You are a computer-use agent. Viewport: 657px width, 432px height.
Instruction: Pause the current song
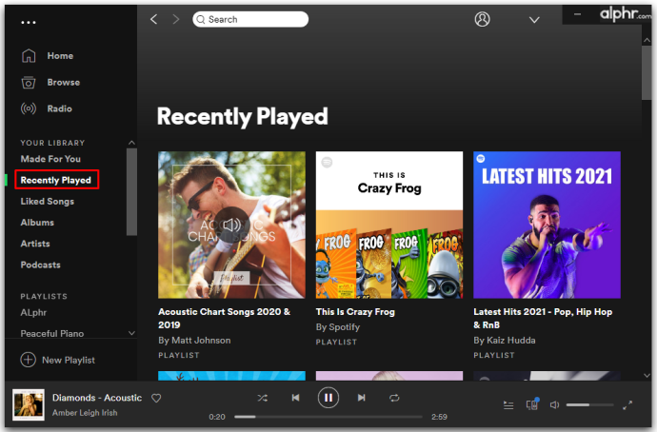point(328,398)
